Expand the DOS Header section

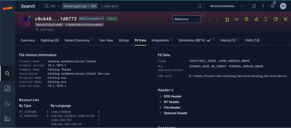click(172, 96)
